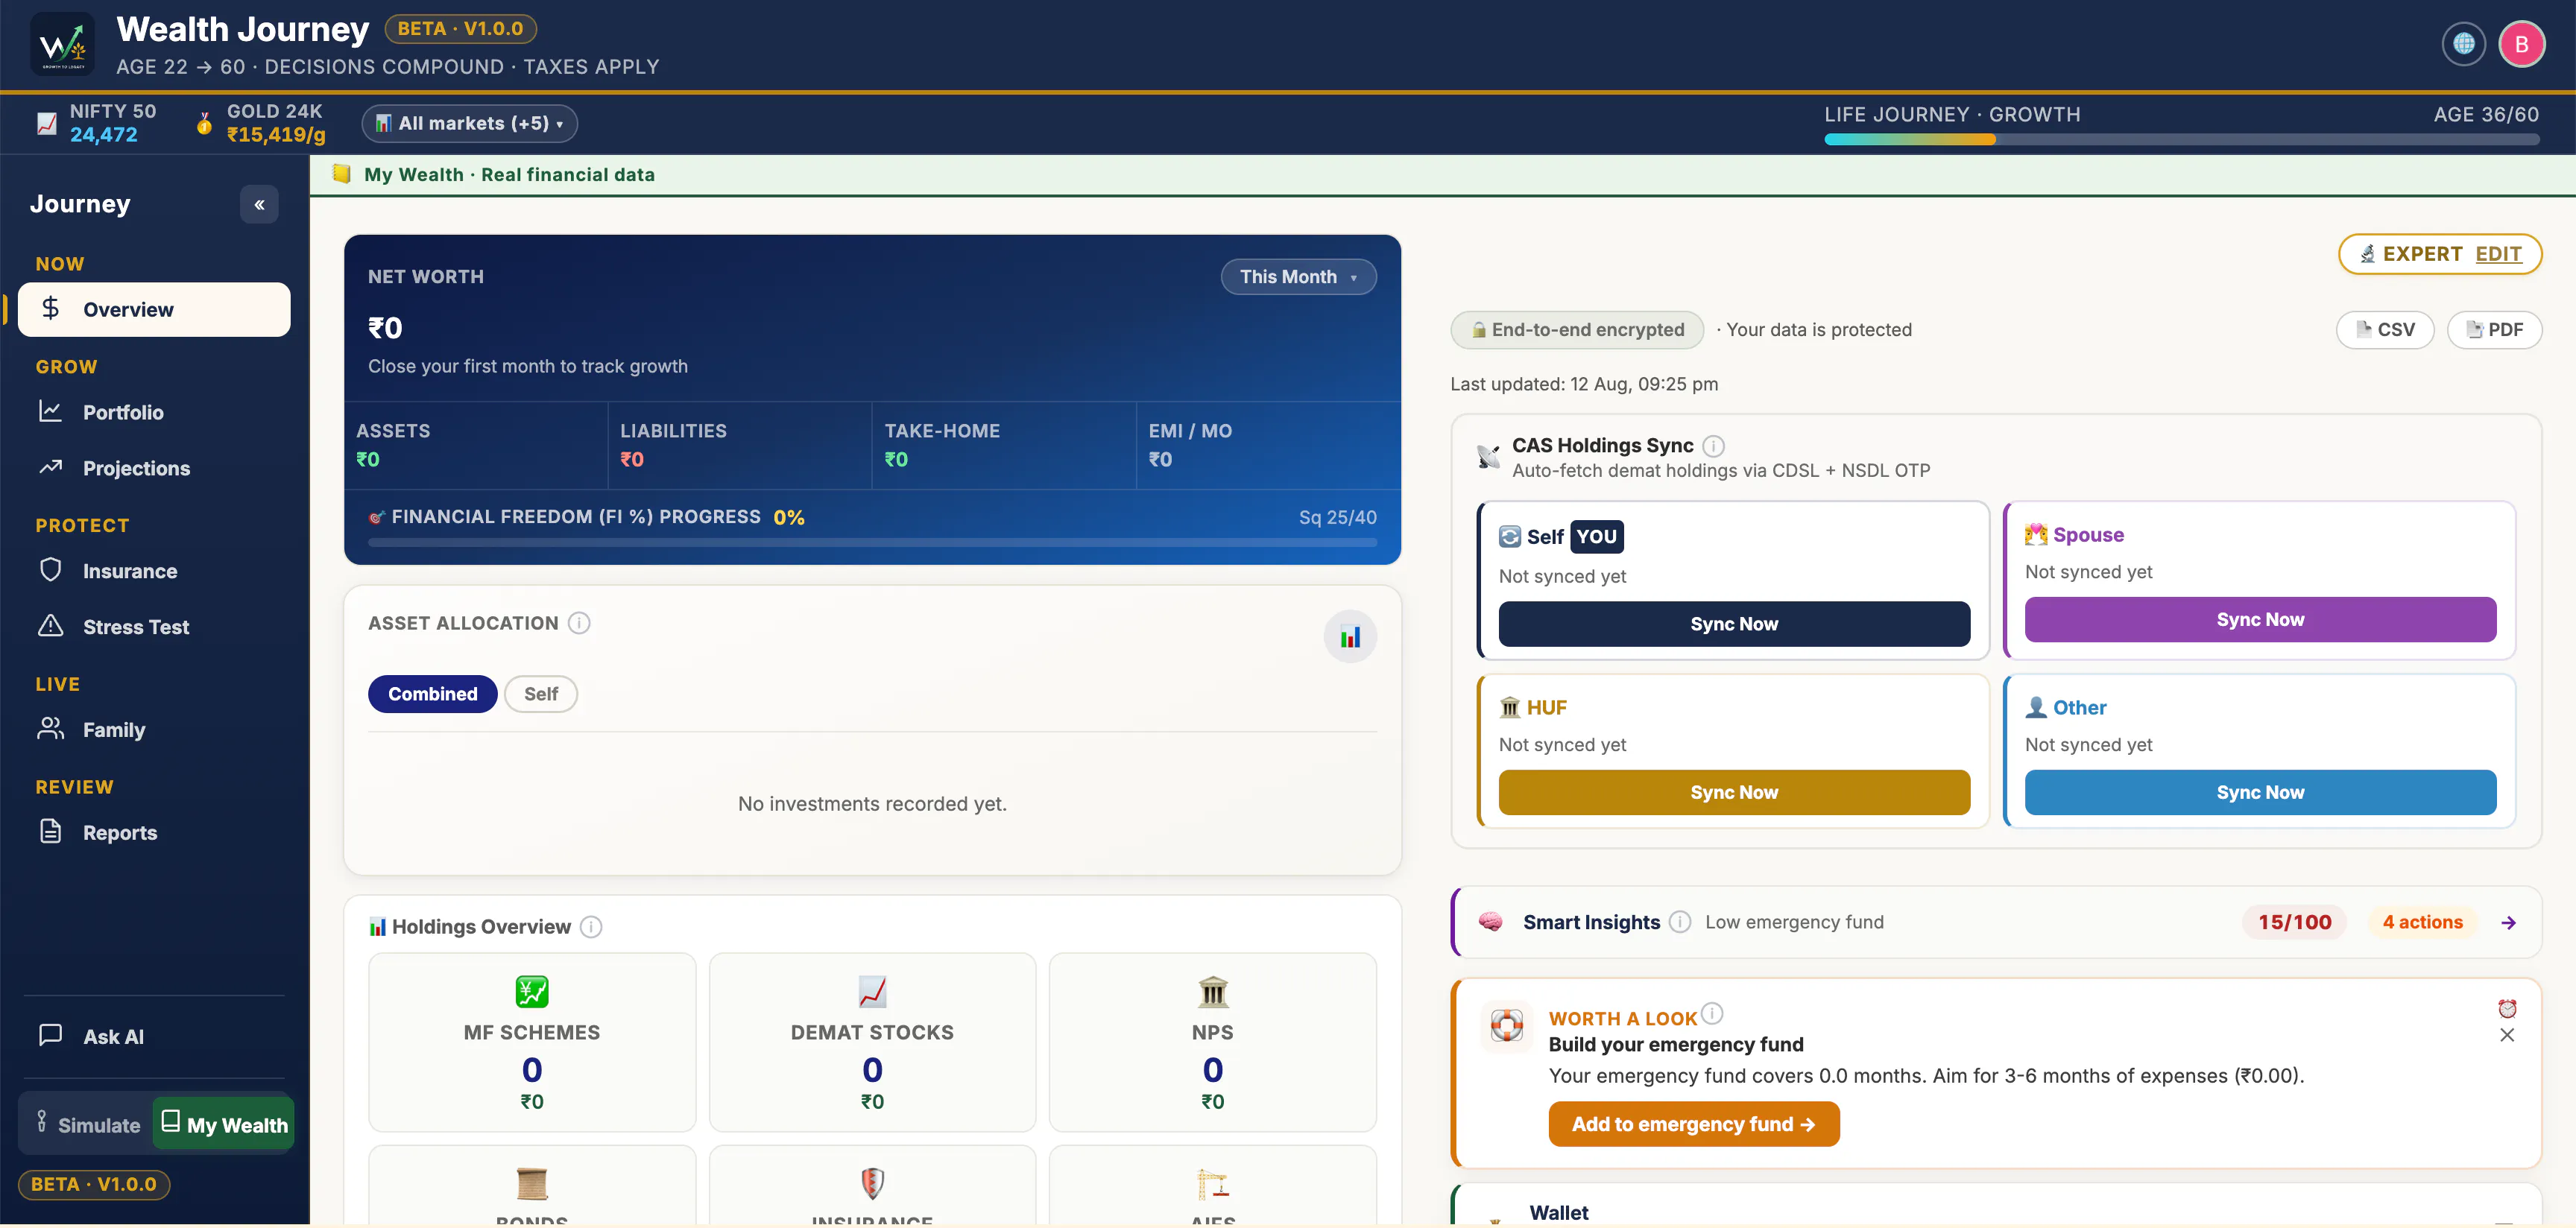Viewport: 2576px width, 1228px height.
Task: Click the 15/100 insights score badge
Action: click(2294, 922)
